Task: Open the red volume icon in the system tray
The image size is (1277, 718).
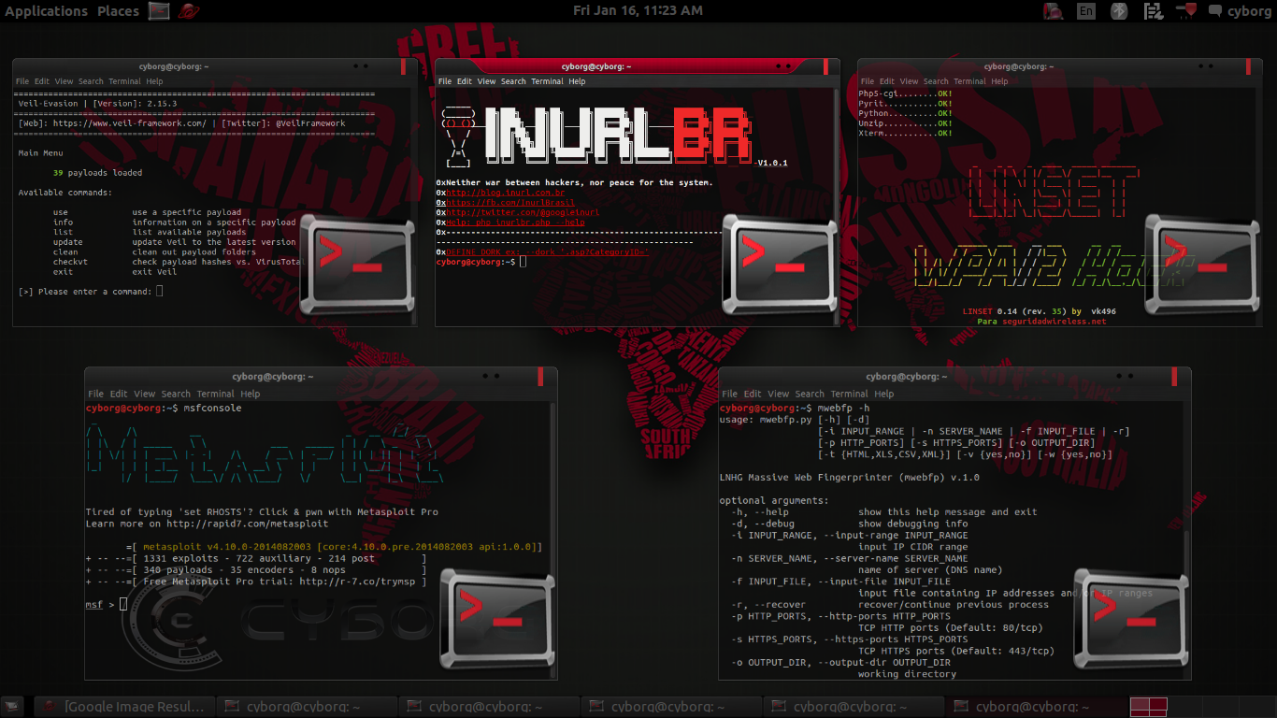Action: click(x=1185, y=11)
